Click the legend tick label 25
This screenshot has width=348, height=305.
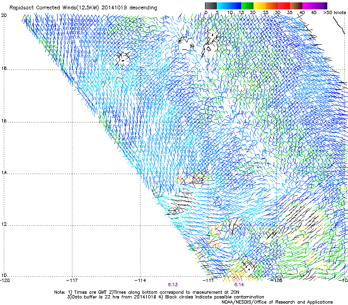pos(266,13)
